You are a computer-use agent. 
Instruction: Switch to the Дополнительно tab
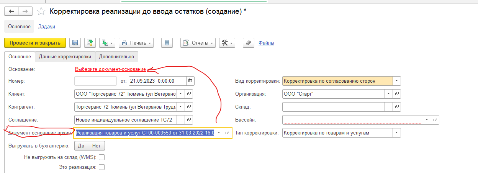tap(116, 57)
